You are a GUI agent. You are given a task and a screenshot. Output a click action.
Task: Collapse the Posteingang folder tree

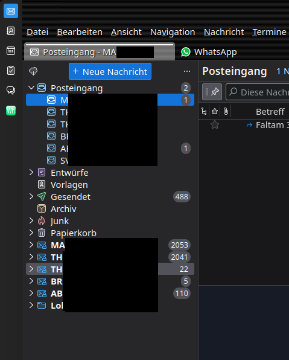pyautogui.click(x=31, y=88)
